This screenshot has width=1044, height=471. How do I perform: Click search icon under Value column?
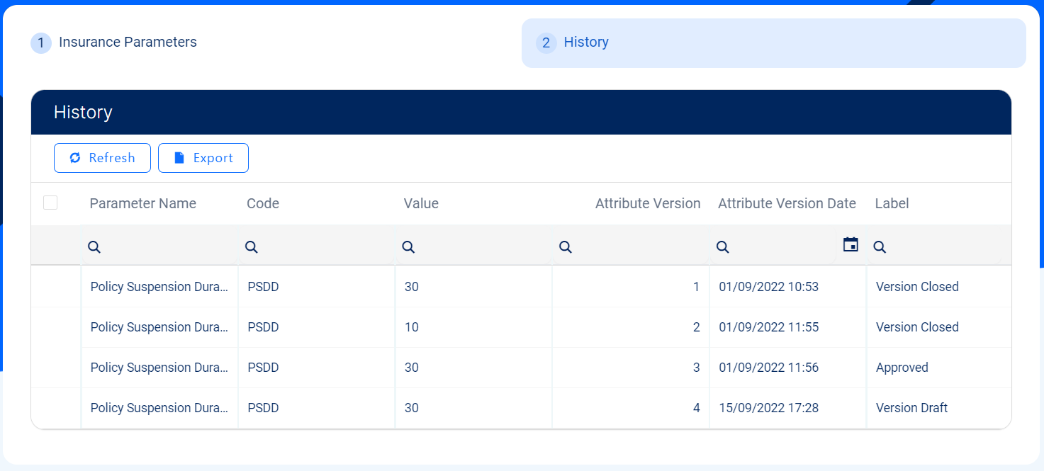click(408, 246)
